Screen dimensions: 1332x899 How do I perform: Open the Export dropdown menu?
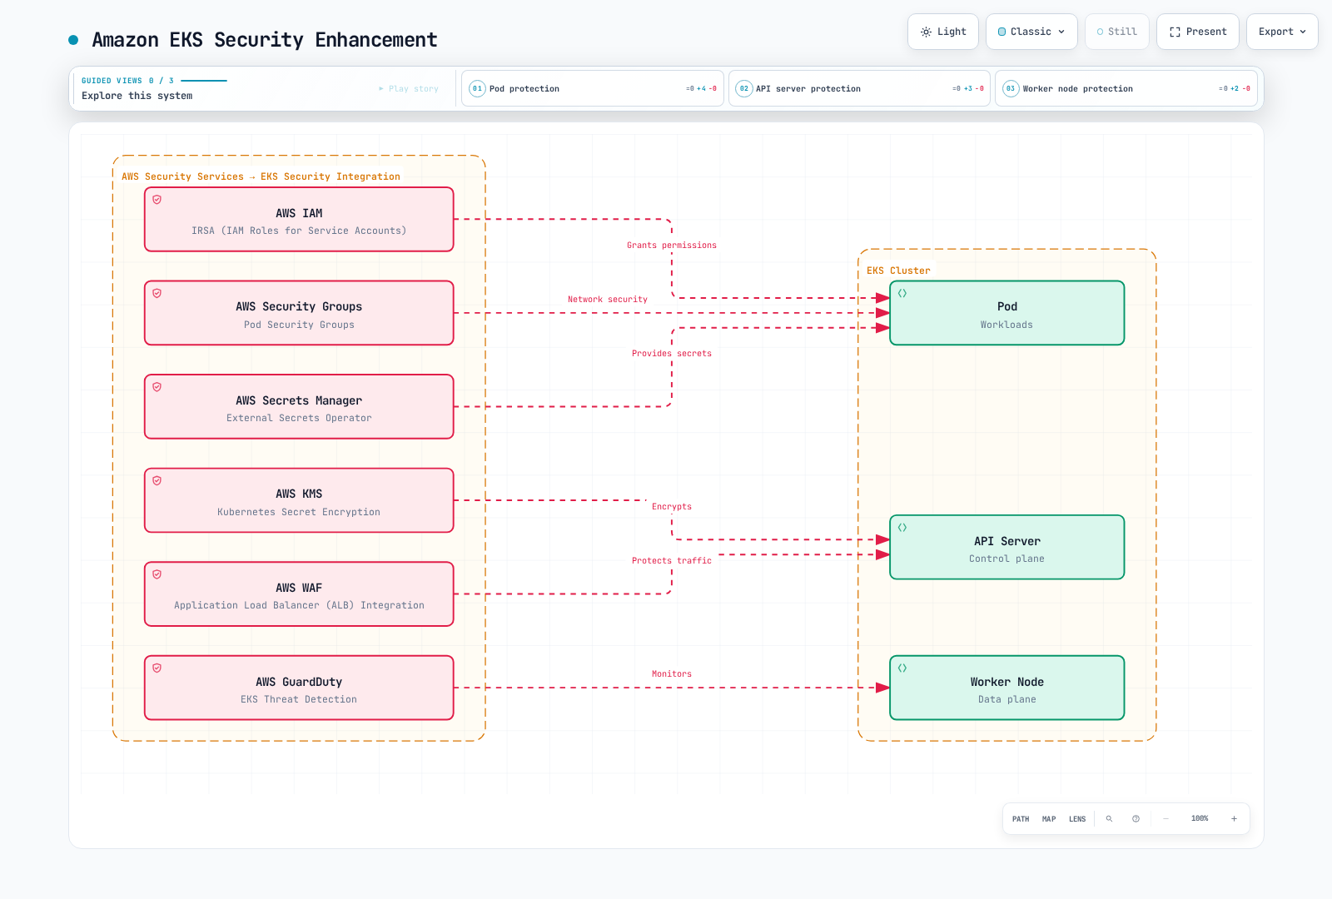click(x=1282, y=32)
